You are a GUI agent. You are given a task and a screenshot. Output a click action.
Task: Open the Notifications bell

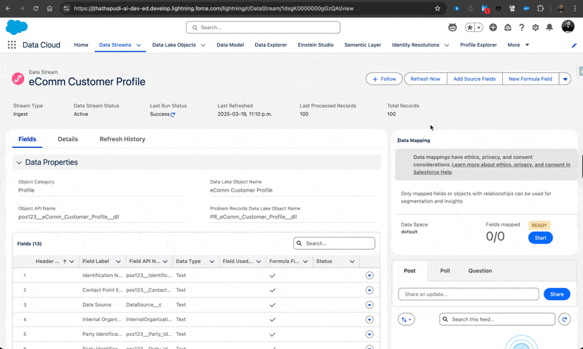549,27
